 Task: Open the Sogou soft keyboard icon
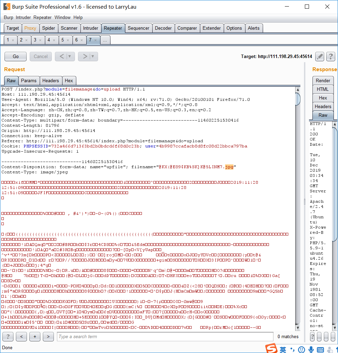pos(320,350)
